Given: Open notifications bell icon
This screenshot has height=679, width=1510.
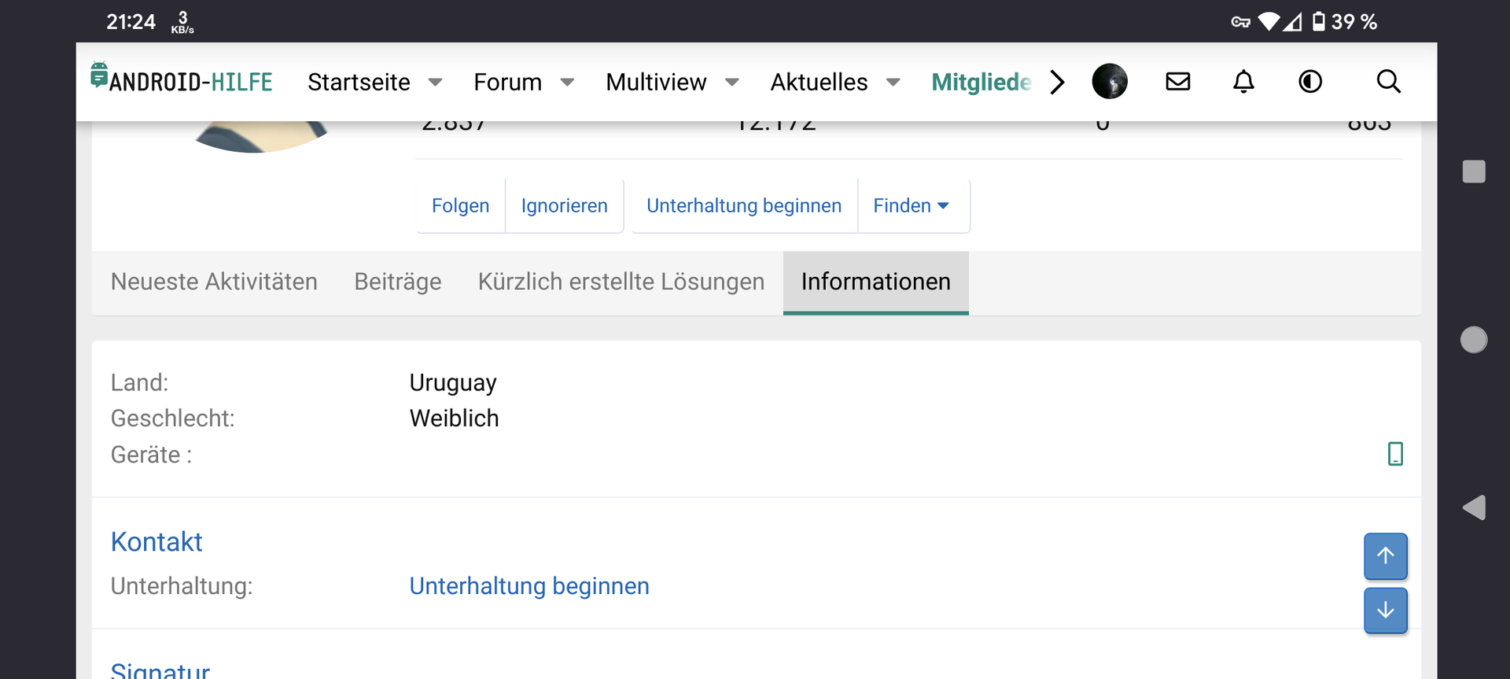Looking at the screenshot, I should click(x=1243, y=82).
